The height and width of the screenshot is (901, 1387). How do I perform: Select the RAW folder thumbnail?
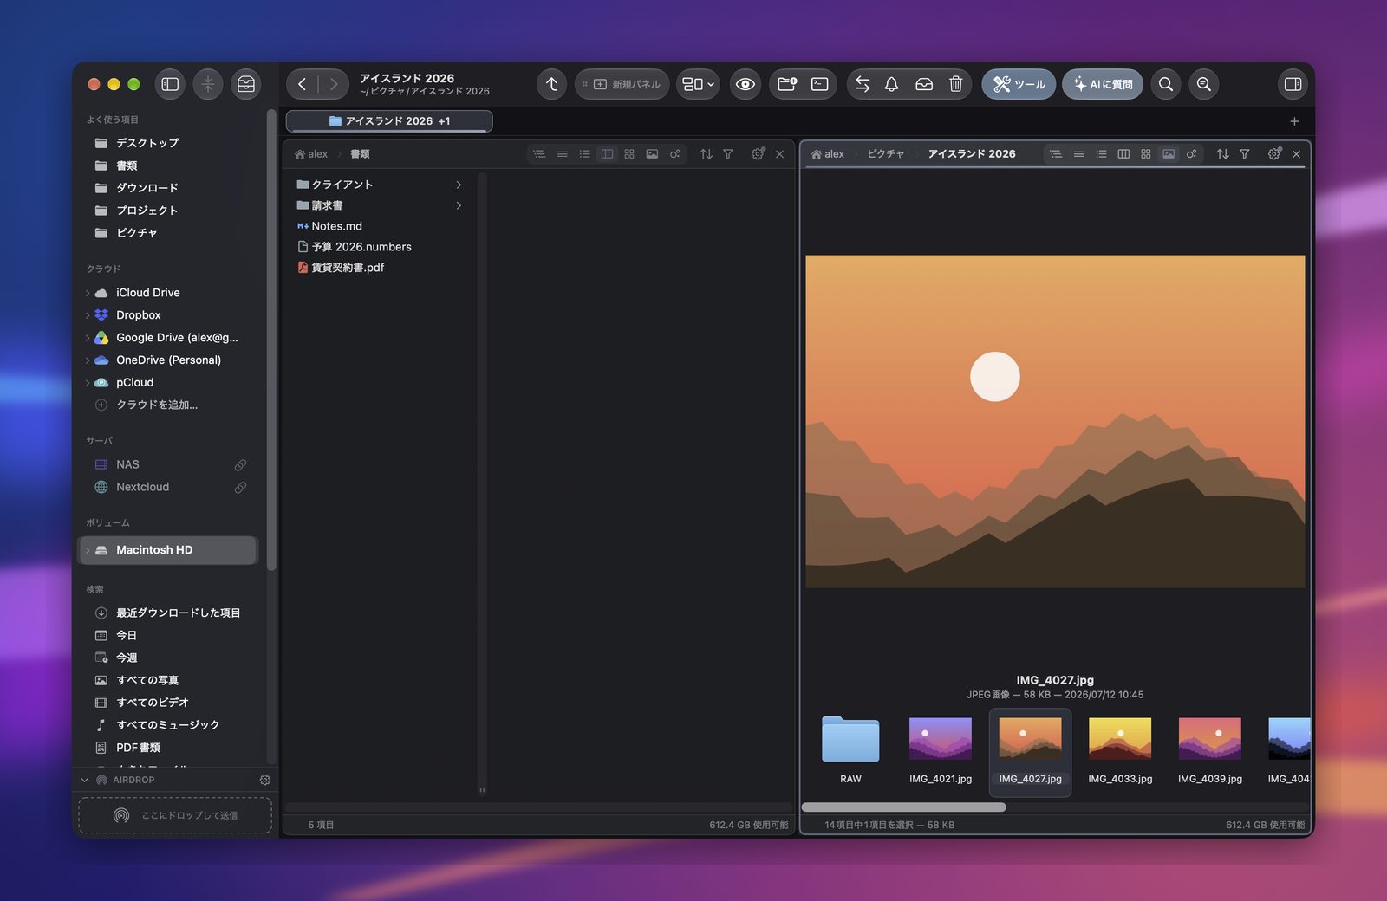tap(850, 751)
